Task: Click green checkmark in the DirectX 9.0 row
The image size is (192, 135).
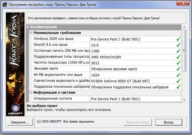Action: coord(178,45)
